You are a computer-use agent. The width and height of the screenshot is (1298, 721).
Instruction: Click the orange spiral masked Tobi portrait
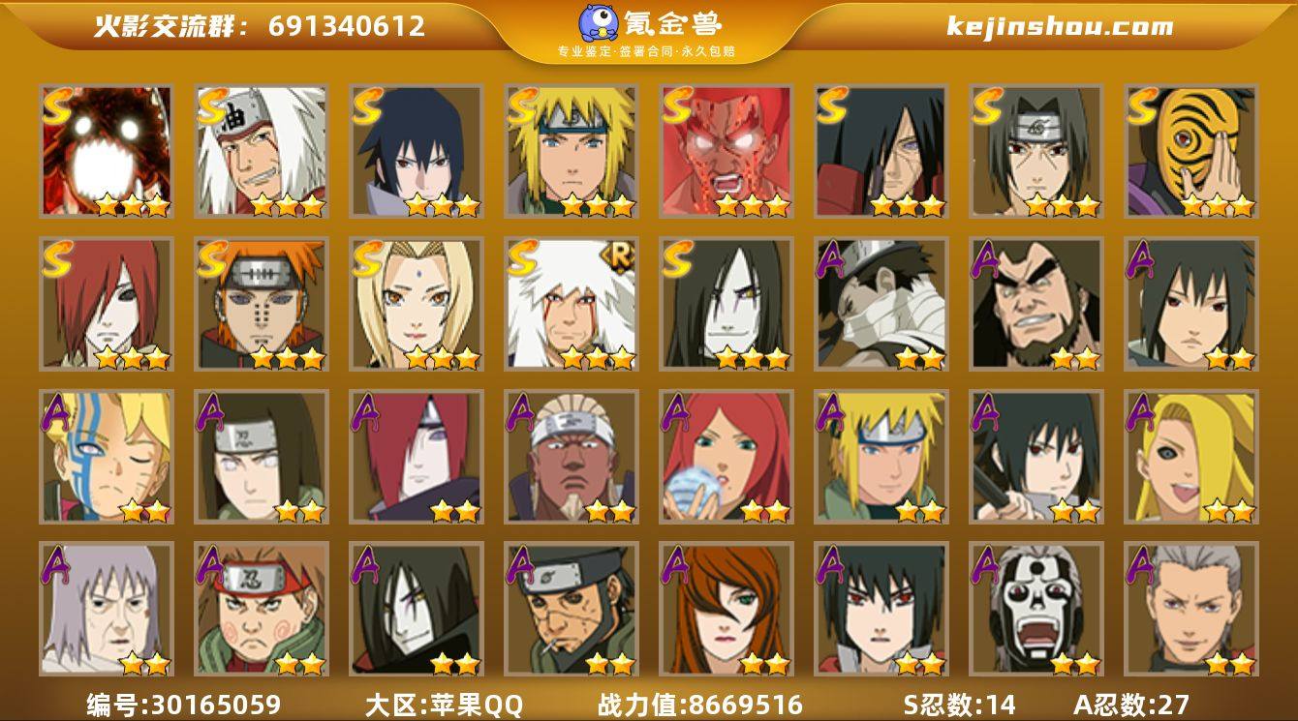(x=1191, y=151)
